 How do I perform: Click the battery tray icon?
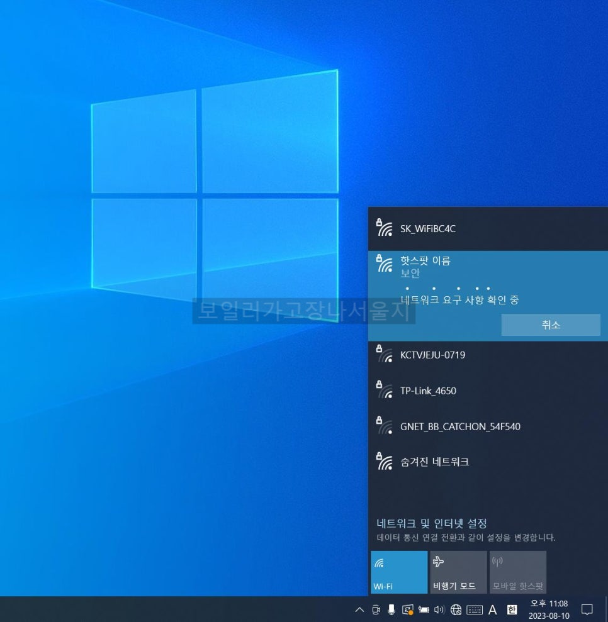424,609
